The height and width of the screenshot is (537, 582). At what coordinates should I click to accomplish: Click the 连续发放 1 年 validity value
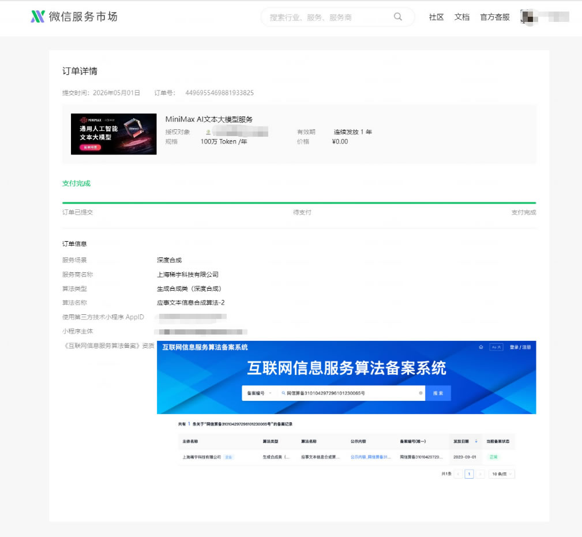(x=352, y=132)
